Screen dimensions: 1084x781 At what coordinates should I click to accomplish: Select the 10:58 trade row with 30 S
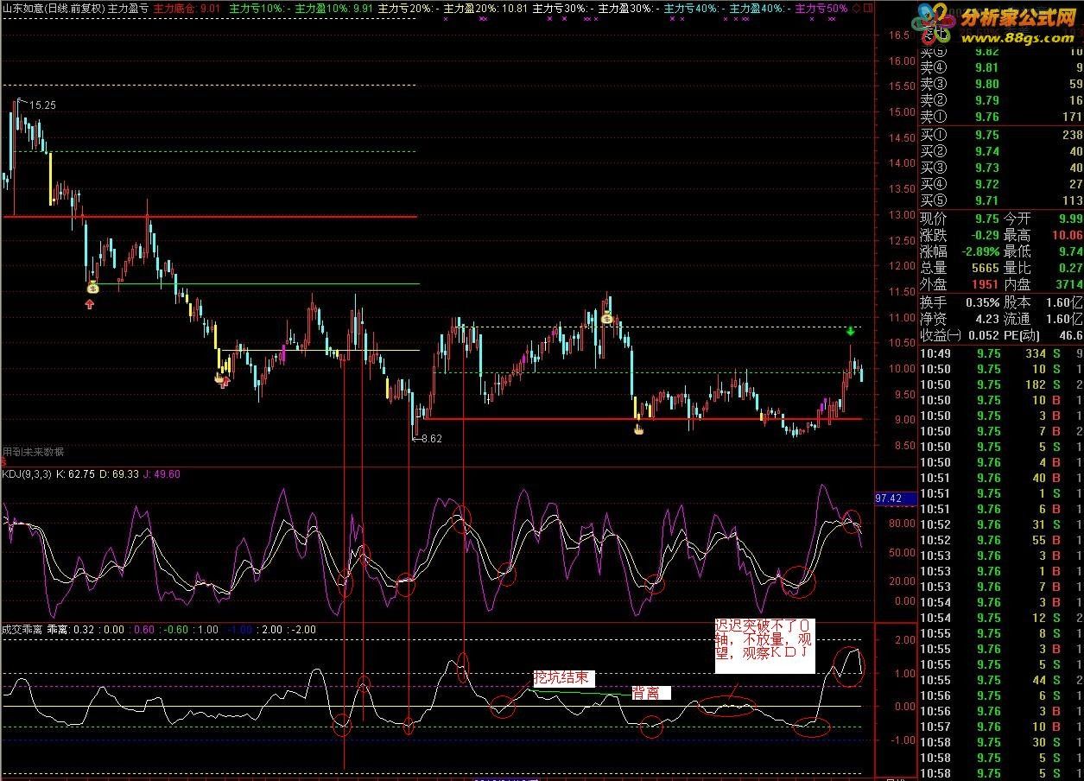point(1001,742)
